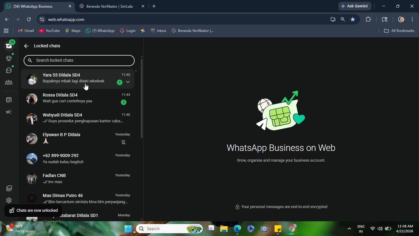Open Yara 55 Ditlala SD4 profile picture
The image size is (419, 236).
(32, 79)
